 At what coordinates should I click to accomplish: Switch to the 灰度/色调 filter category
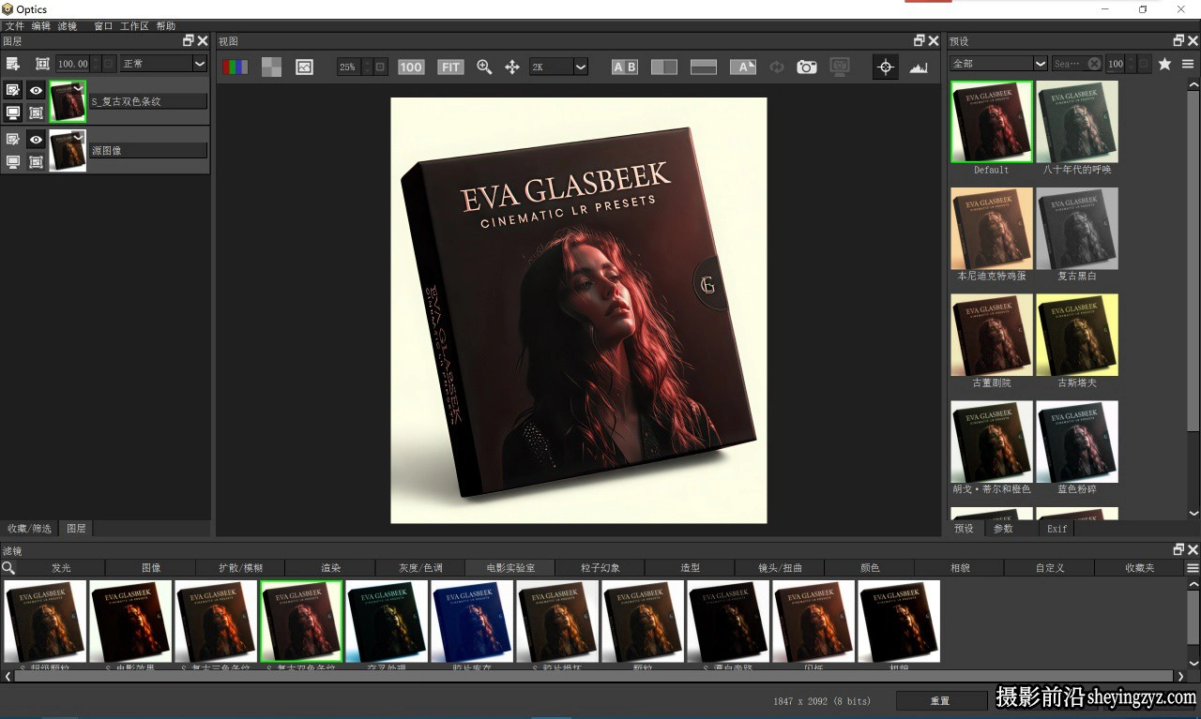(x=420, y=568)
